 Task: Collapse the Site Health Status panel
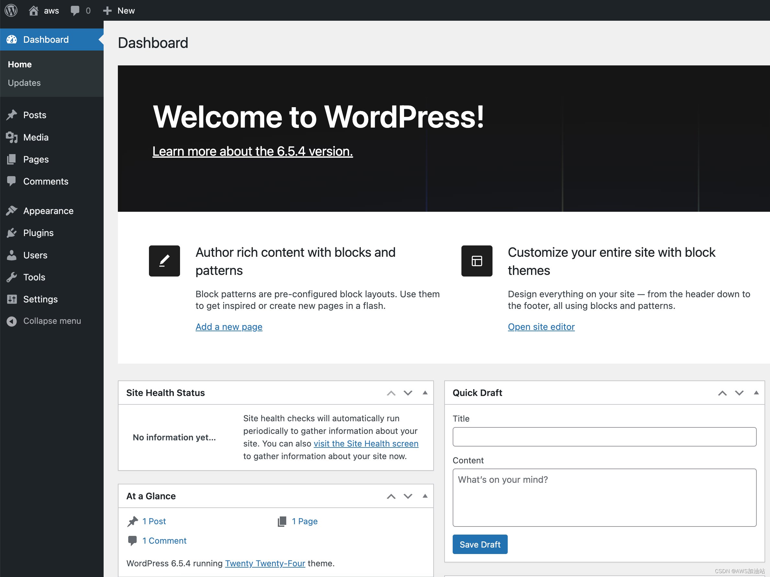(425, 392)
